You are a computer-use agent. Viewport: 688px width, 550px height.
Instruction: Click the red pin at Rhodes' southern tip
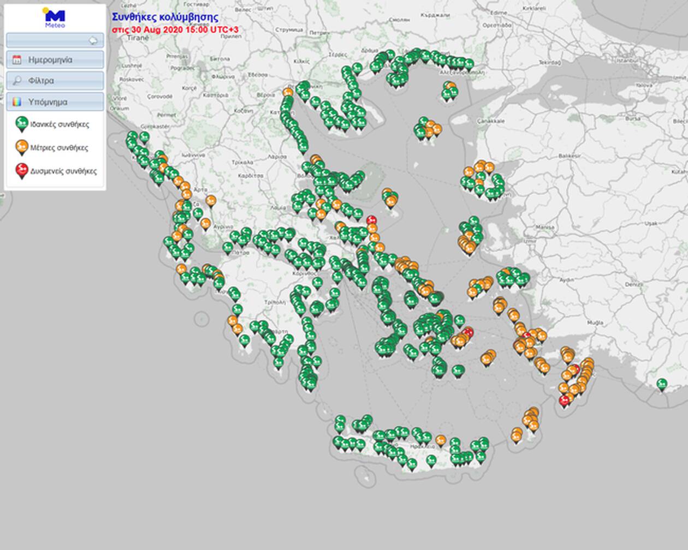pyautogui.click(x=565, y=400)
